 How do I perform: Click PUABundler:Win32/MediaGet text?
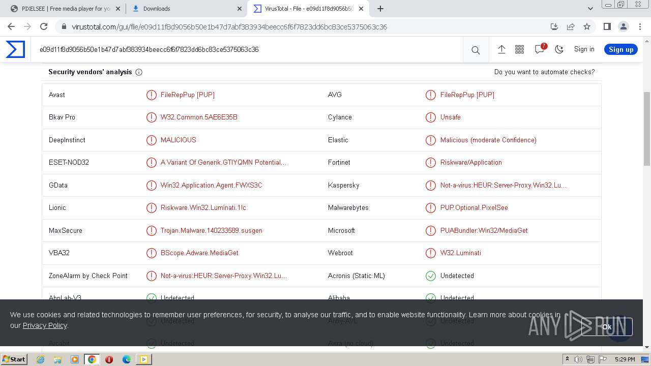pos(484,231)
